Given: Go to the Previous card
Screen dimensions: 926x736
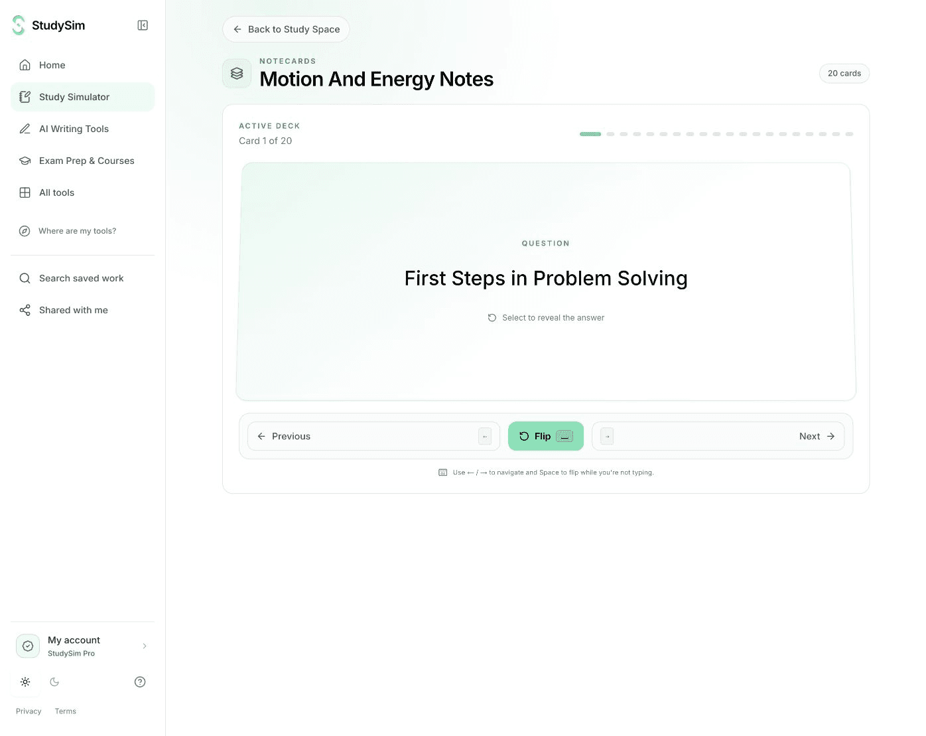Looking at the screenshot, I should click(x=373, y=436).
